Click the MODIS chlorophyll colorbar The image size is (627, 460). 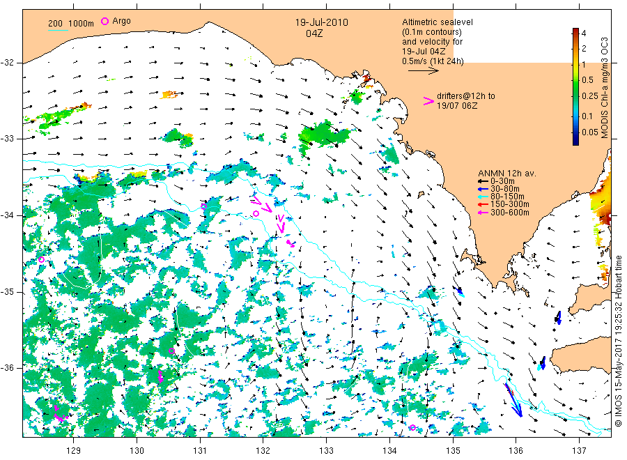tap(575, 86)
